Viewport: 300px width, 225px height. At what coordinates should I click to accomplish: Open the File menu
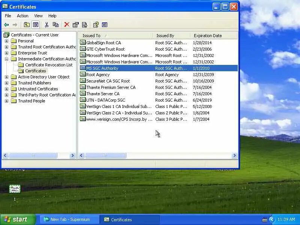pos(8,16)
